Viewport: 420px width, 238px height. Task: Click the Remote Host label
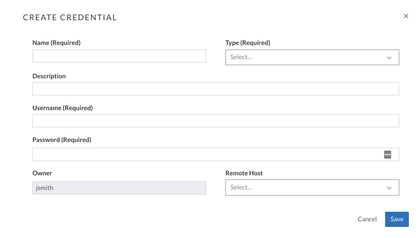point(244,173)
